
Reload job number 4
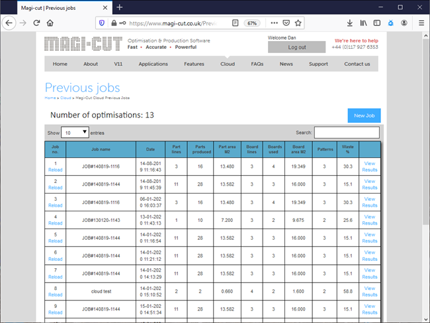tap(56, 224)
